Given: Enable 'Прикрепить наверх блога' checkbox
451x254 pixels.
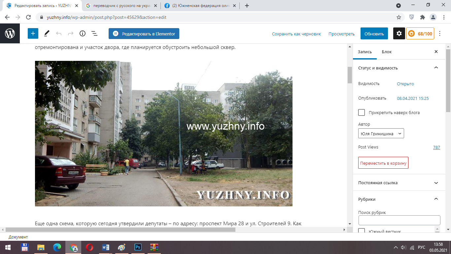Looking at the screenshot, I should click(x=362, y=112).
